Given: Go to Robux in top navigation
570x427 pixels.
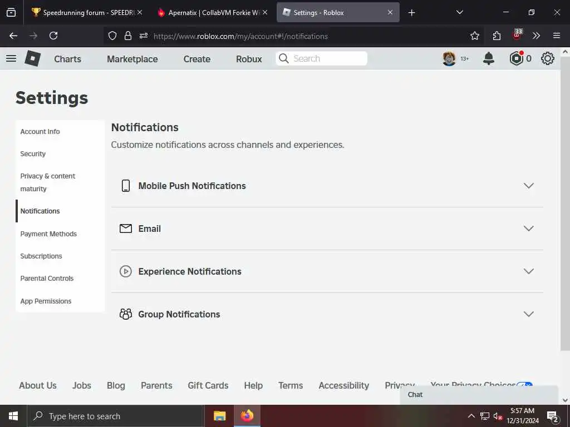Looking at the screenshot, I should tap(249, 59).
